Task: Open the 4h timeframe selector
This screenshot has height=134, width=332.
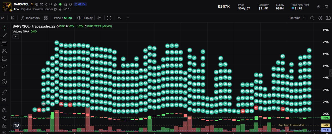Action: [x=3, y=18]
